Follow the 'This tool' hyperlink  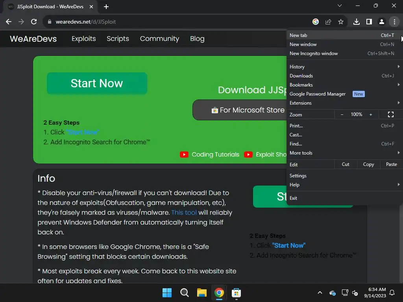point(184,213)
